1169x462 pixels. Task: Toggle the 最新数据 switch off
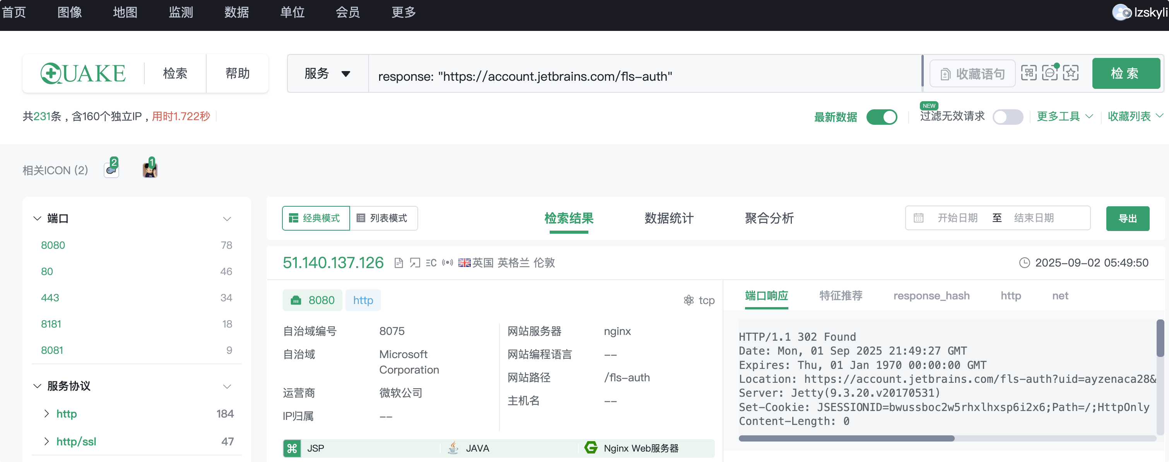pos(881,117)
